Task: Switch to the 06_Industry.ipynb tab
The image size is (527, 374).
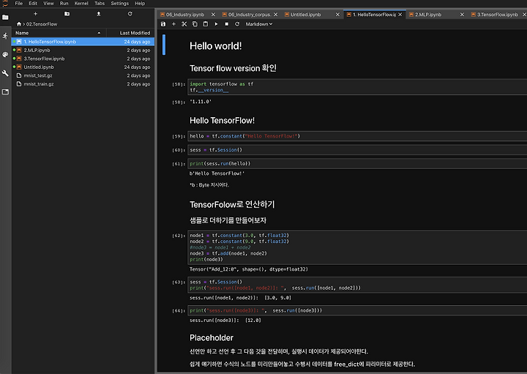Action: coord(185,15)
